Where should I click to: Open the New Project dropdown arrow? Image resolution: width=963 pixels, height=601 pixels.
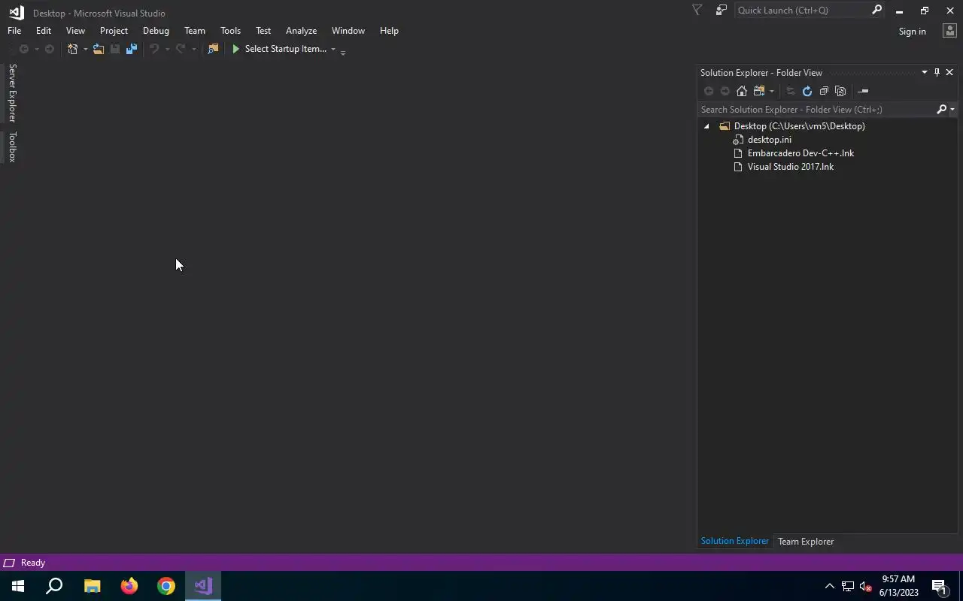85,50
